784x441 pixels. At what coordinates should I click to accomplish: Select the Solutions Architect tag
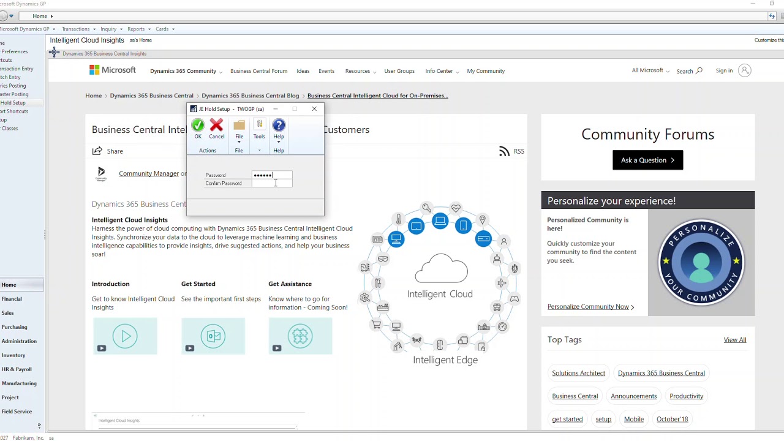[578, 373]
